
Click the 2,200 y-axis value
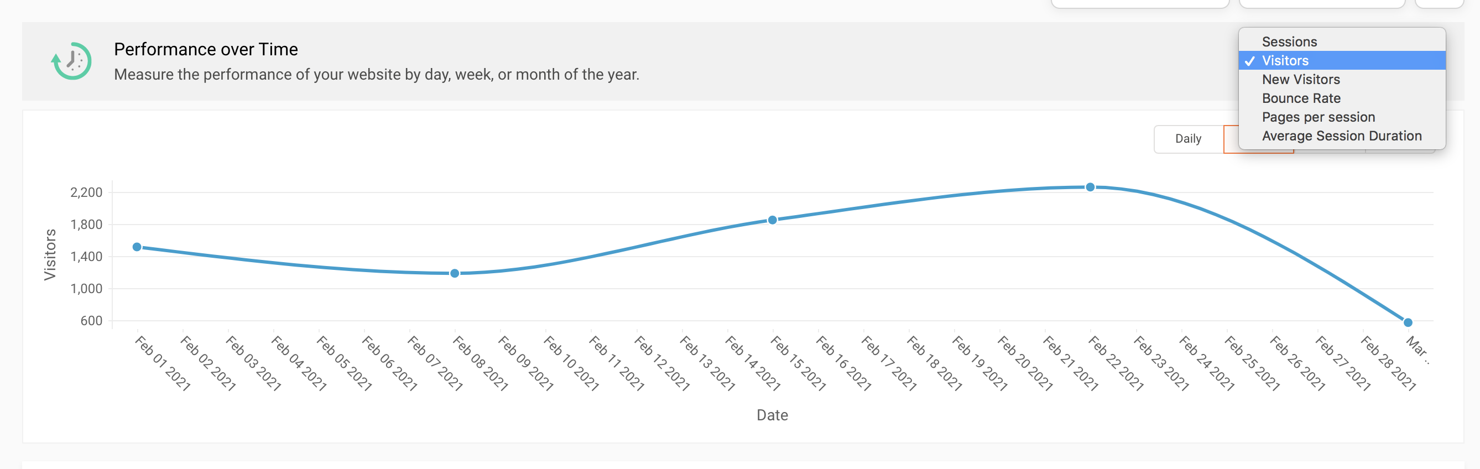pos(86,192)
